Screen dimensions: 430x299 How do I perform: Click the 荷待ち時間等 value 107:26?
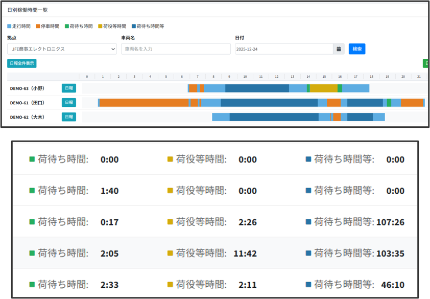click(391, 222)
